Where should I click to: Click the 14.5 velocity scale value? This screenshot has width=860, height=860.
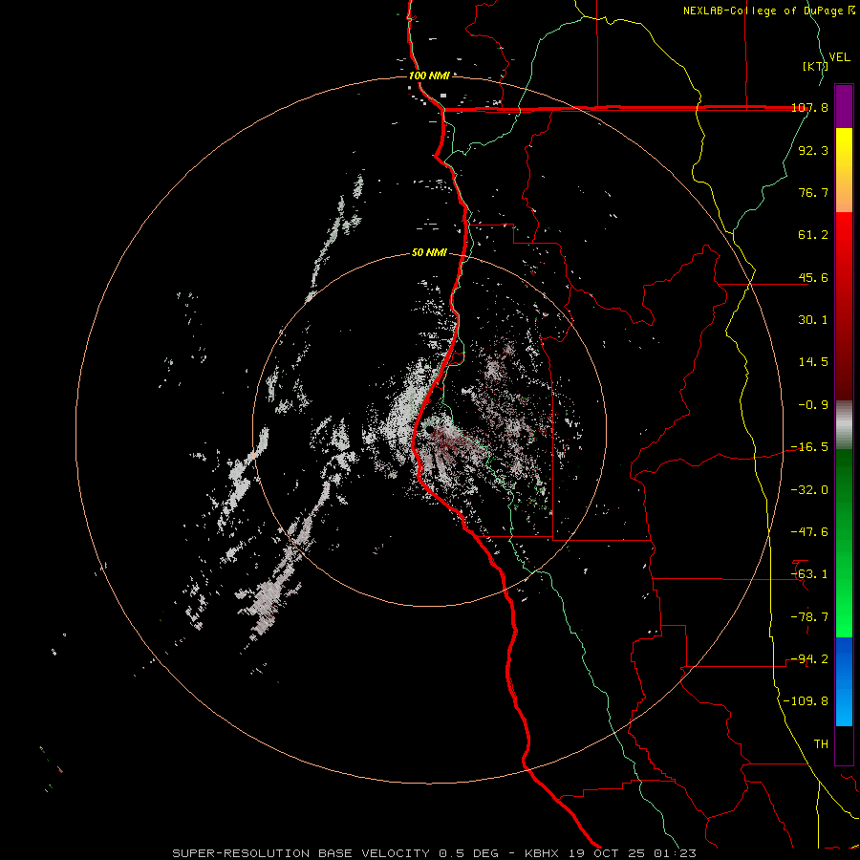pos(813,362)
